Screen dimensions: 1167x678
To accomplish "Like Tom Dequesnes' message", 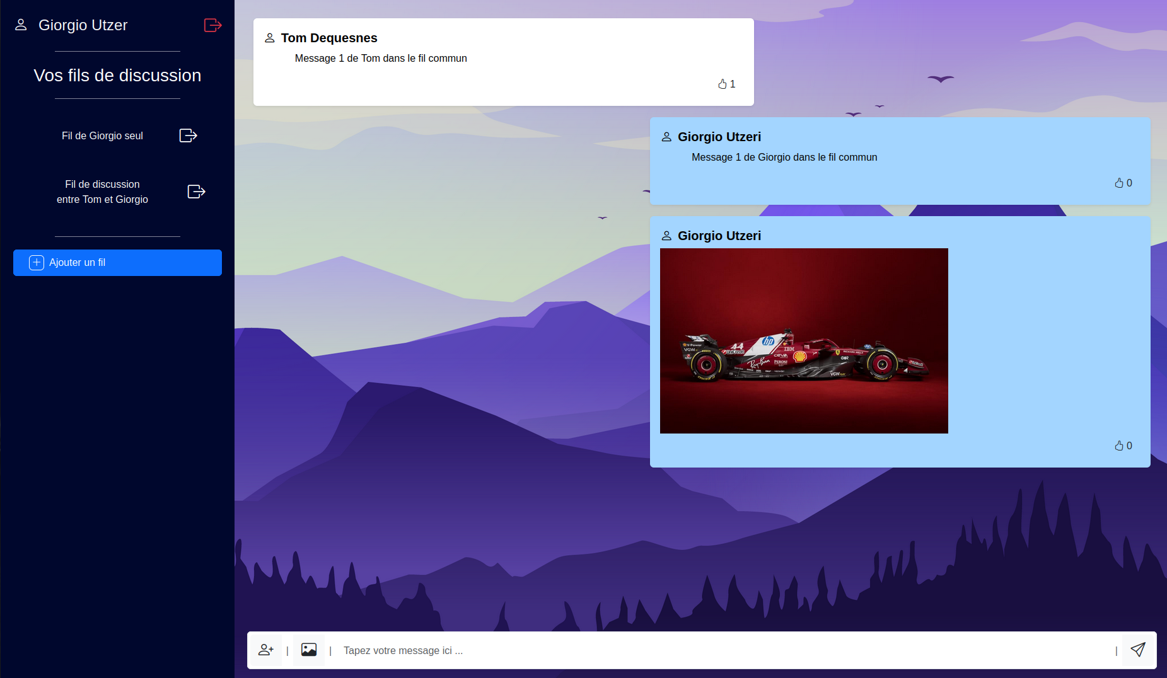I will 723,84.
